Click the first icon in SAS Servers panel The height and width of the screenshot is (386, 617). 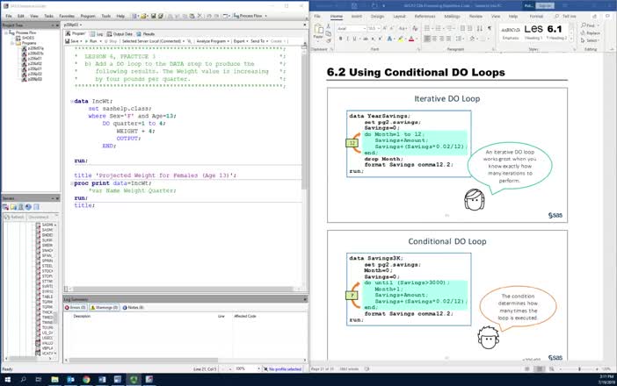tap(5, 207)
